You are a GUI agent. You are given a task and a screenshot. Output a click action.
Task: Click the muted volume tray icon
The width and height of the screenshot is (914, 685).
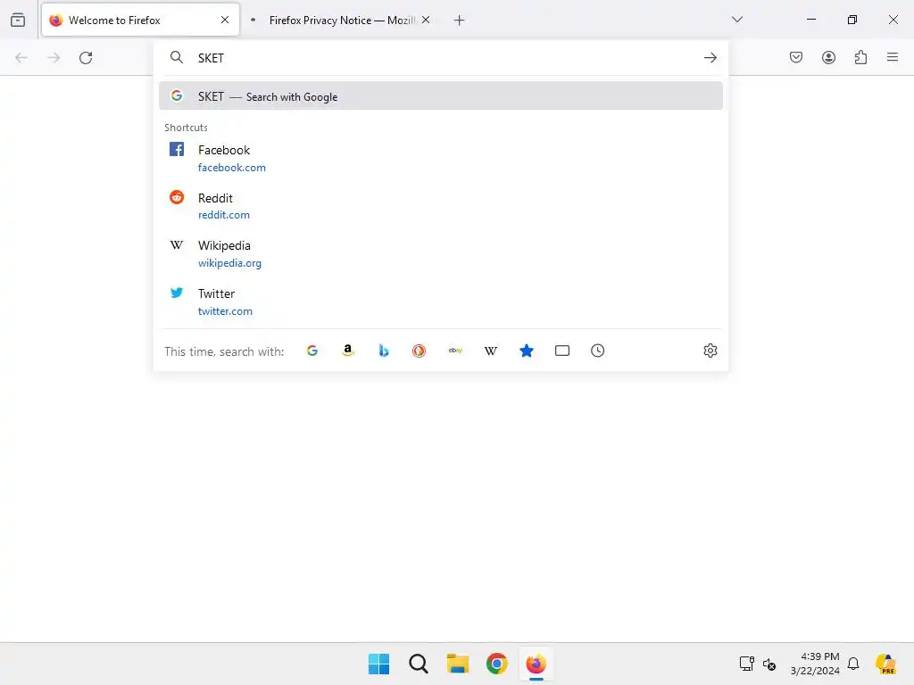pyautogui.click(x=769, y=664)
